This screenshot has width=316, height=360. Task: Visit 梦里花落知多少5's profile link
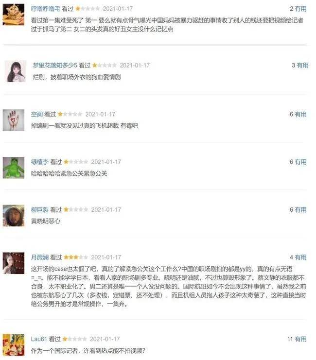pos(55,66)
